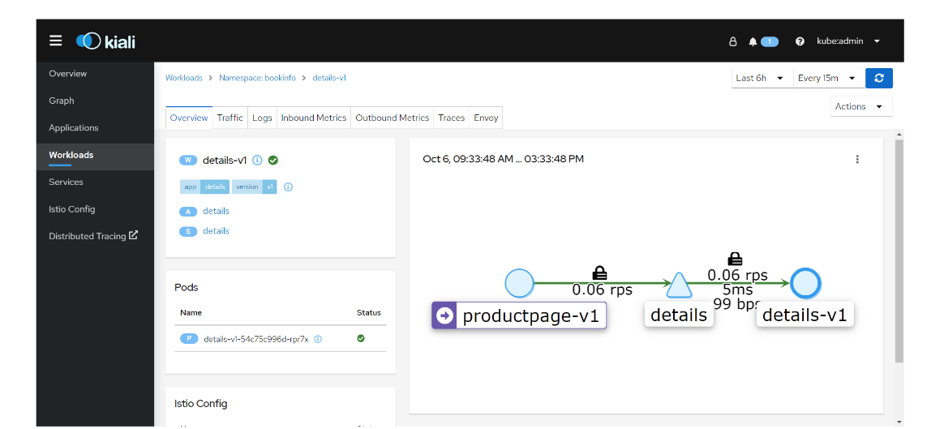Click the graph time range text Oct 6
Image resolution: width=944 pixels, height=429 pixels.
(x=504, y=160)
